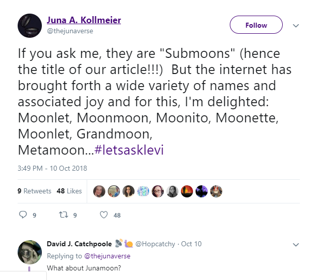This screenshot has width=318, height=280.
Task: View the 9 Retweets list
Action: [x=34, y=191]
